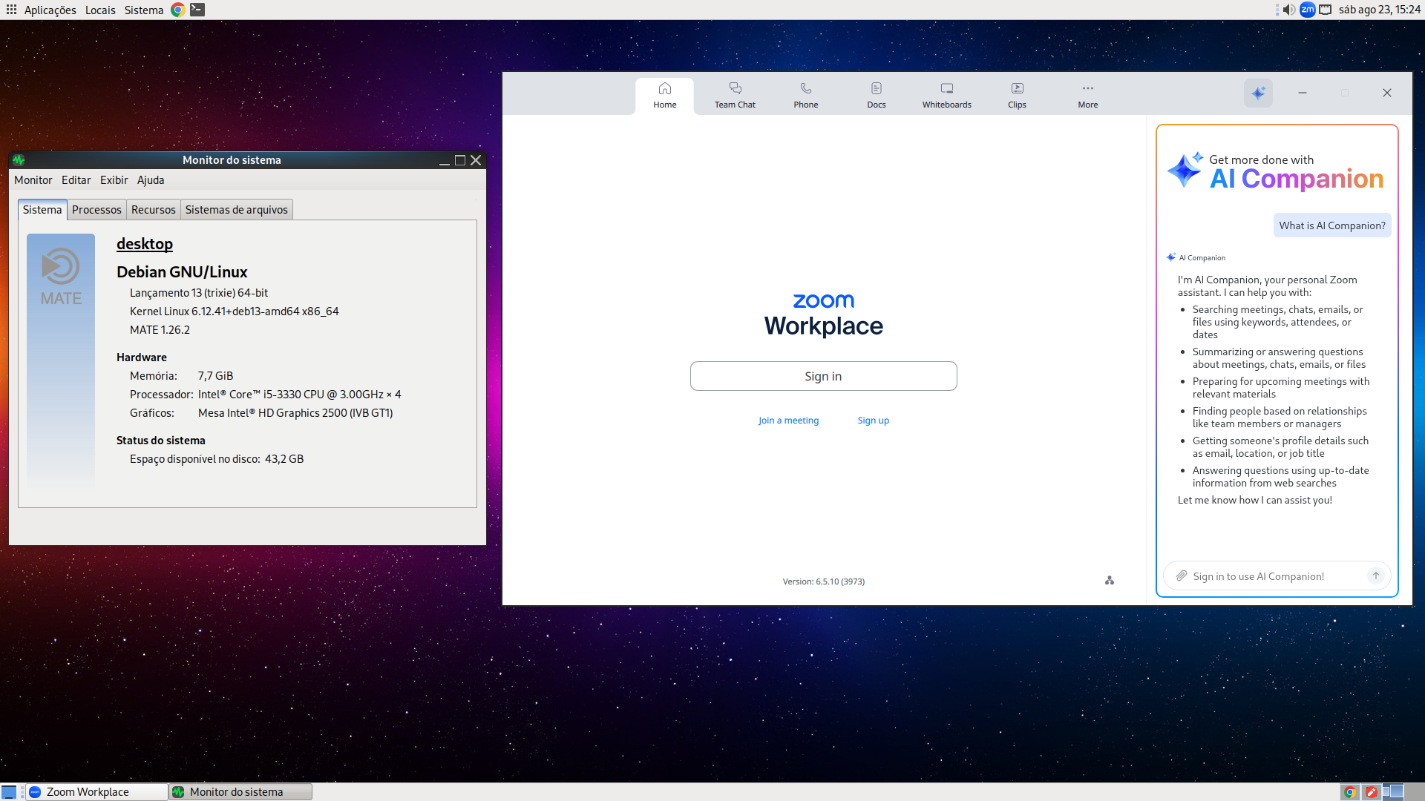The image size is (1425, 801).
Task: Click the small AI Companion label icon
Action: pyautogui.click(x=1171, y=257)
